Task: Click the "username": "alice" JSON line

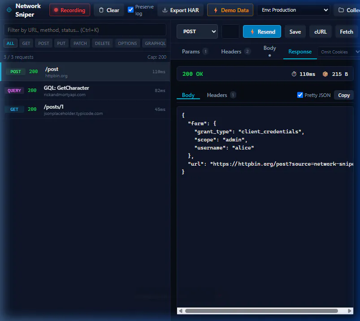Action: 224,148
